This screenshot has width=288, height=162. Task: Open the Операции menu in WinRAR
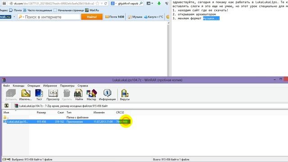[34, 85]
